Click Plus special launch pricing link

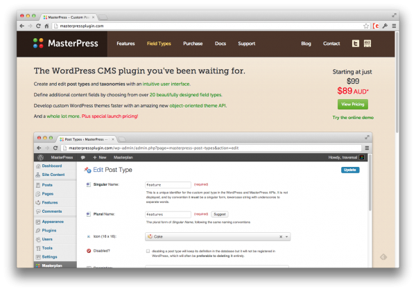pos(110,116)
